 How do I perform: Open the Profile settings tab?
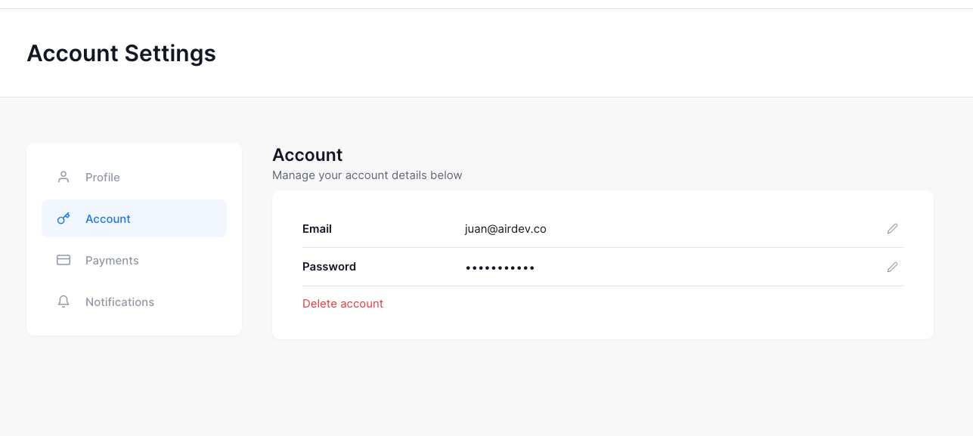[103, 178]
